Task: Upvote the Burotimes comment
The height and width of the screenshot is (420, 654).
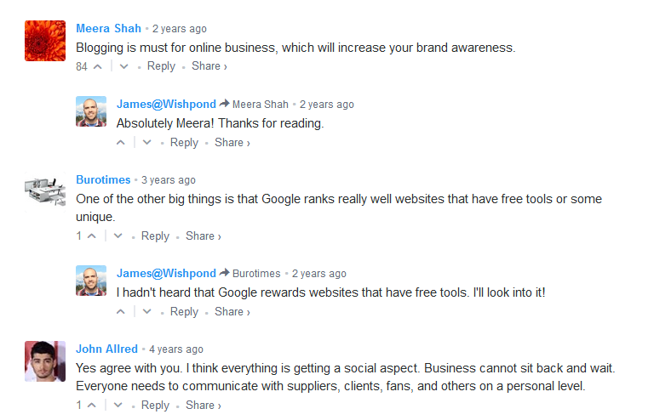Action: tap(92, 236)
